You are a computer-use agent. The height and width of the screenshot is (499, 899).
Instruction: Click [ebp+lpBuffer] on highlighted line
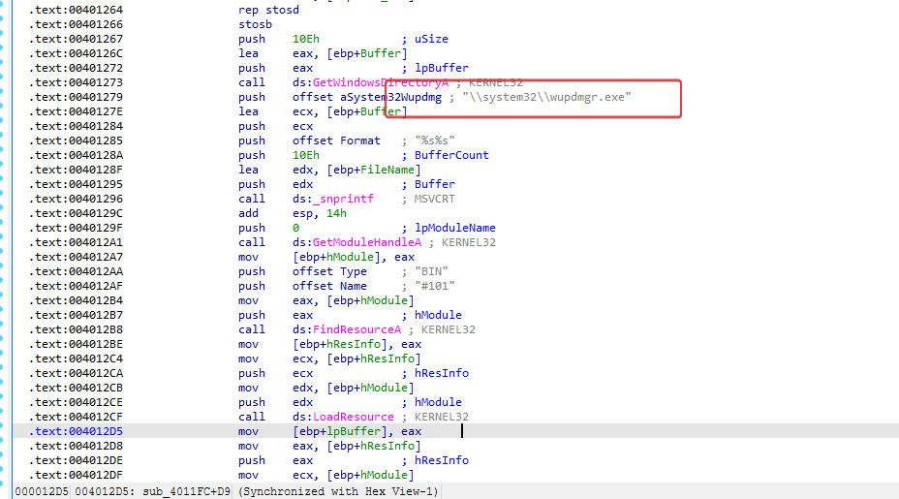point(340,431)
